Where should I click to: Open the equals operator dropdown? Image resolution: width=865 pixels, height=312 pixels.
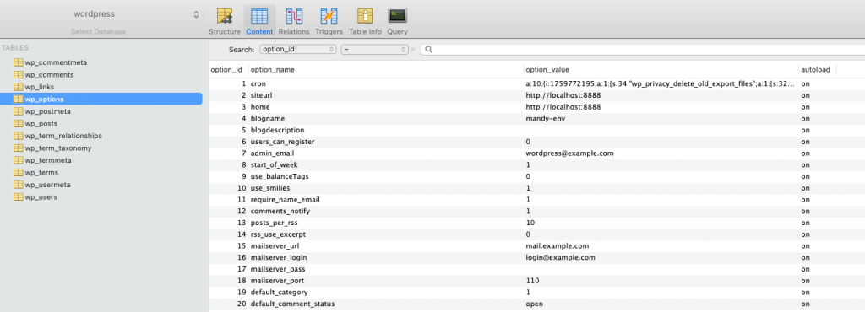click(x=374, y=50)
